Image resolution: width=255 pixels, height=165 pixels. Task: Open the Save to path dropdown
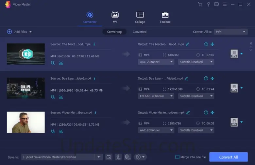(x=99, y=157)
